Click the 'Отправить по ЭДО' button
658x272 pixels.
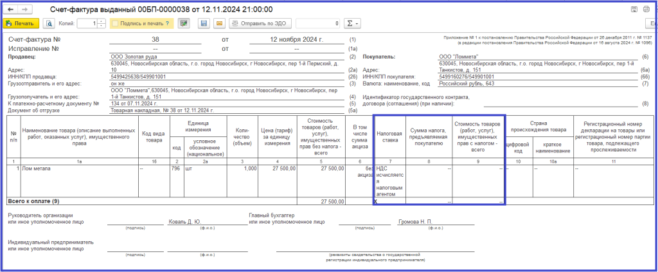click(260, 24)
